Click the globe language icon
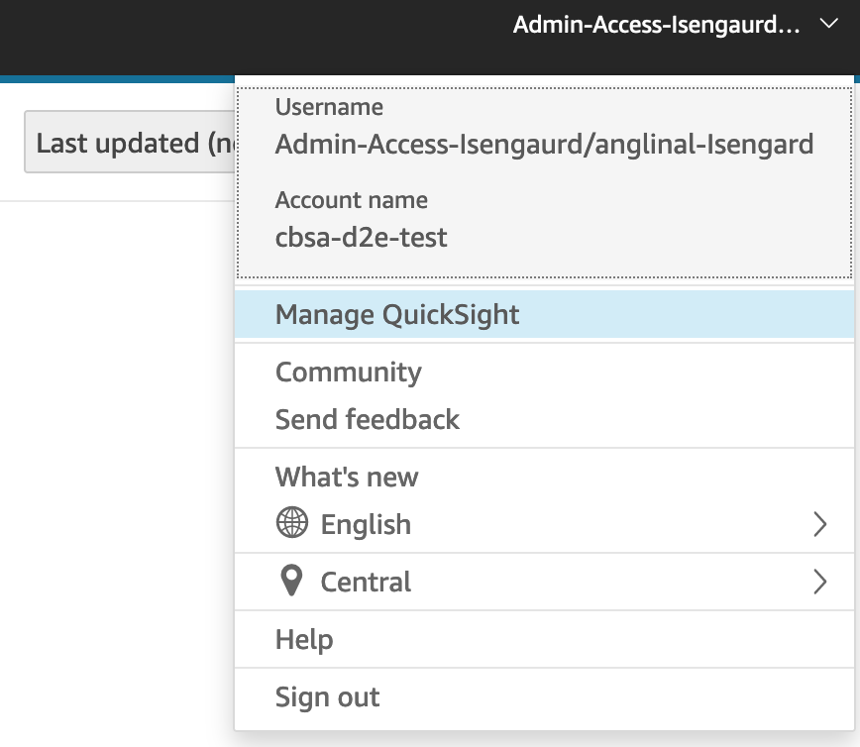 (292, 524)
